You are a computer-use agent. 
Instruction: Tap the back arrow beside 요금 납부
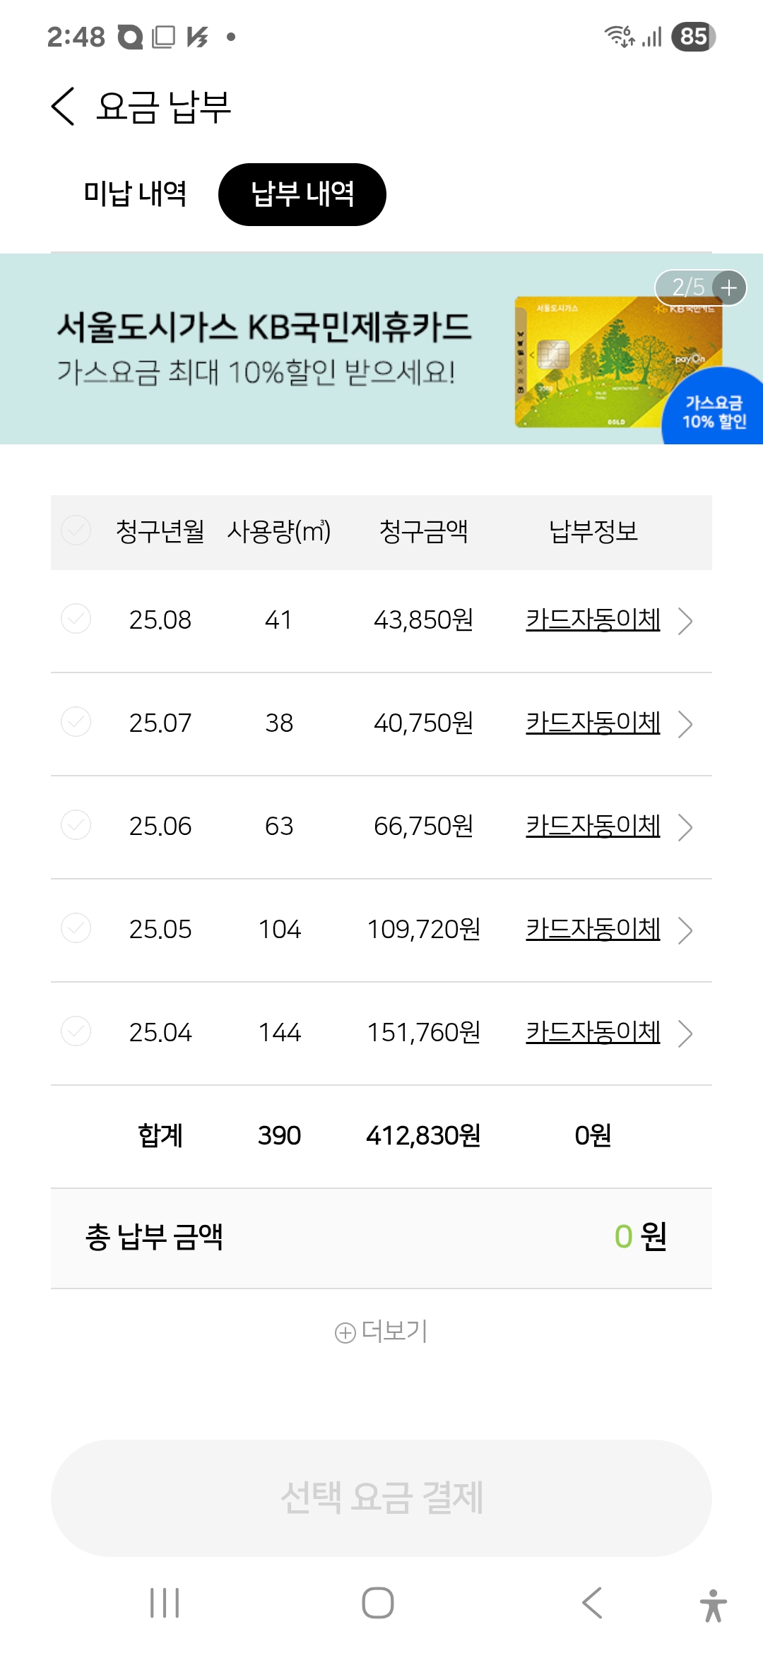point(64,107)
